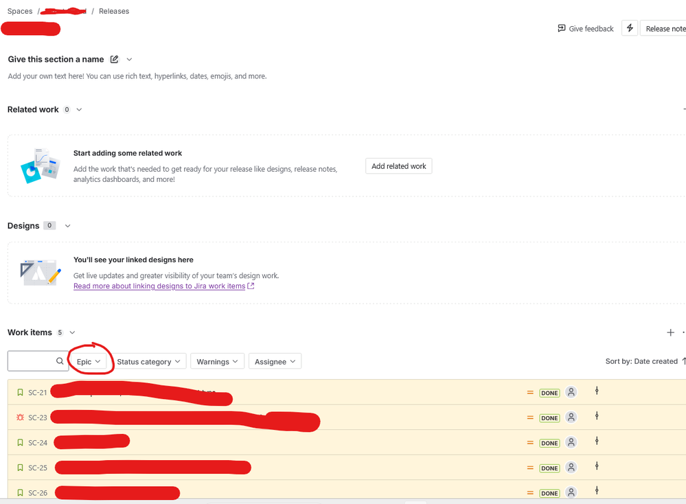Click assignee avatar on SC-25 row
This screenshot has width=686, height=504.
coord(571,467)
